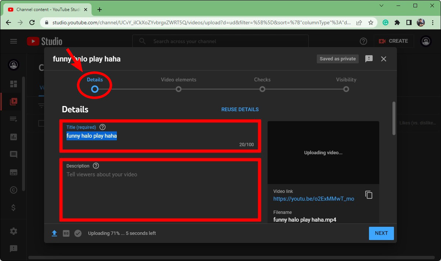Click the Title input field
Image resolution: width=441 pixels, height=261 pixels.
click(160, 136)
